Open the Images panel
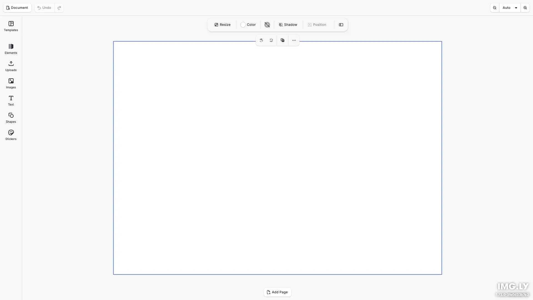 [11, 84]
